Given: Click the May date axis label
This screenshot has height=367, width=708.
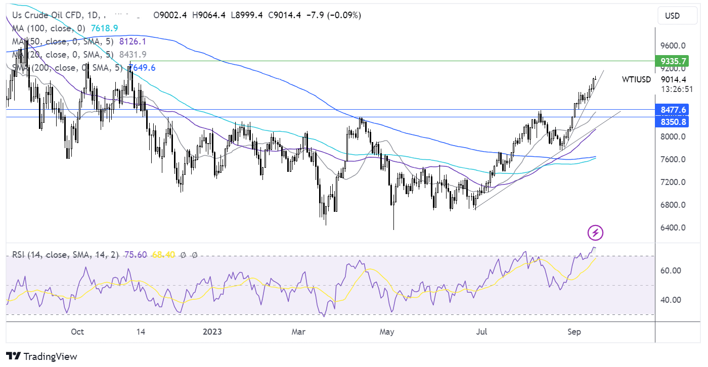Looking at the screenshot, I should (x=387, y=332).
